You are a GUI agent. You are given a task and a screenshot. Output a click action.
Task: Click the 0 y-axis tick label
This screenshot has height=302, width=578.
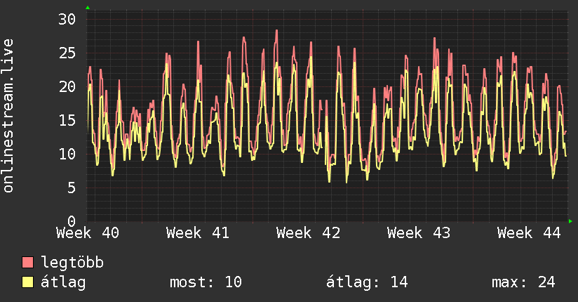coord(72,221)
